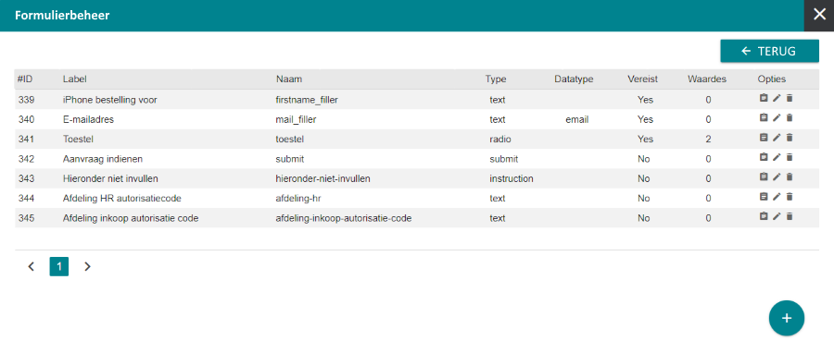Image resolution: width=834 pixels, height=341 pixels.
Task: Select the Afdeling HR autorisatiecode row
Action: tap(417, 199)
